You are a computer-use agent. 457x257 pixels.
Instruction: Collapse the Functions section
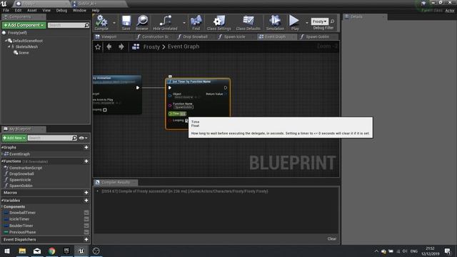(2, 161)
